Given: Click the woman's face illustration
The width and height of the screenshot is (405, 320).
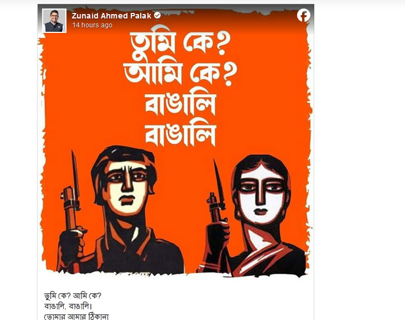Looking at the screenshot, I should tap(261, 194).
